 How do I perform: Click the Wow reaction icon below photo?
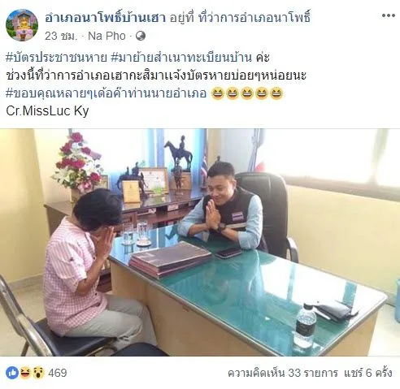[38, 373]
